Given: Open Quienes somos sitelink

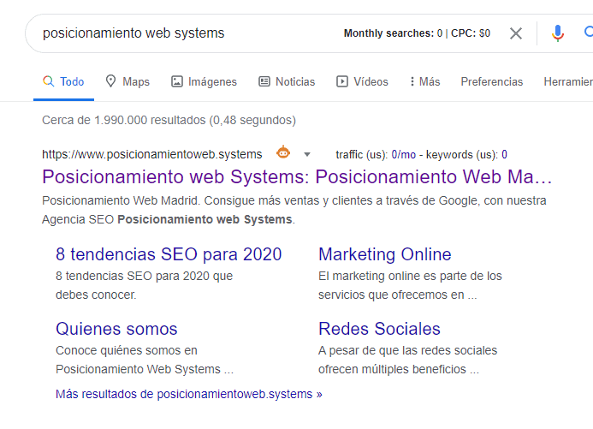Looking at the screenshot, I should pos(116,329).
